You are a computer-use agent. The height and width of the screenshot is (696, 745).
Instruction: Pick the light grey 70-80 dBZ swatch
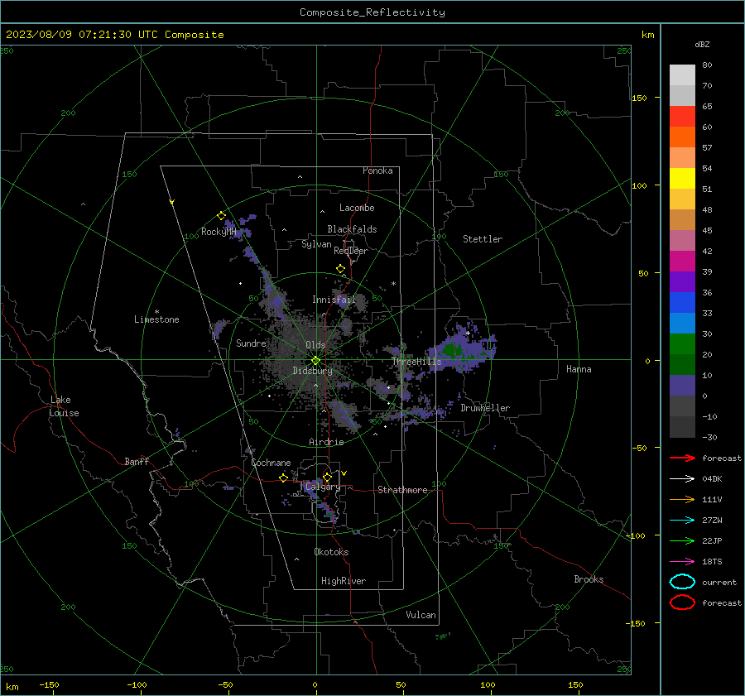coord(682,74)
